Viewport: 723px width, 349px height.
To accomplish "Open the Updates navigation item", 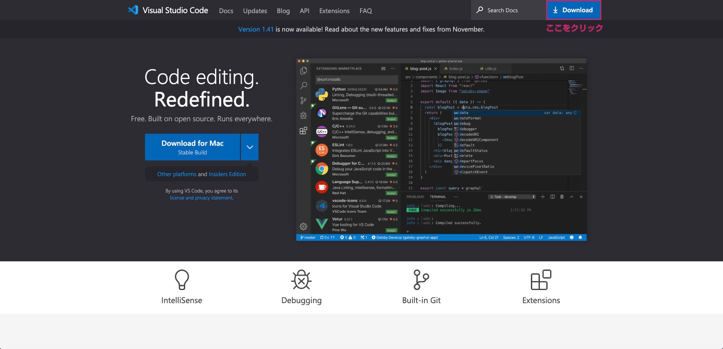I will (x=255, y=11).
